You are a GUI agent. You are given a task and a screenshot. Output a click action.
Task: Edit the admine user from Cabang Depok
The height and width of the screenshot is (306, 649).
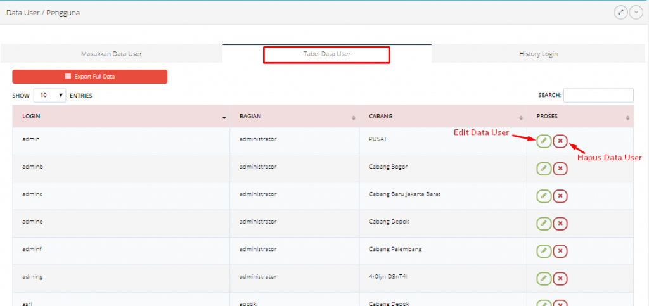[543, 224]
